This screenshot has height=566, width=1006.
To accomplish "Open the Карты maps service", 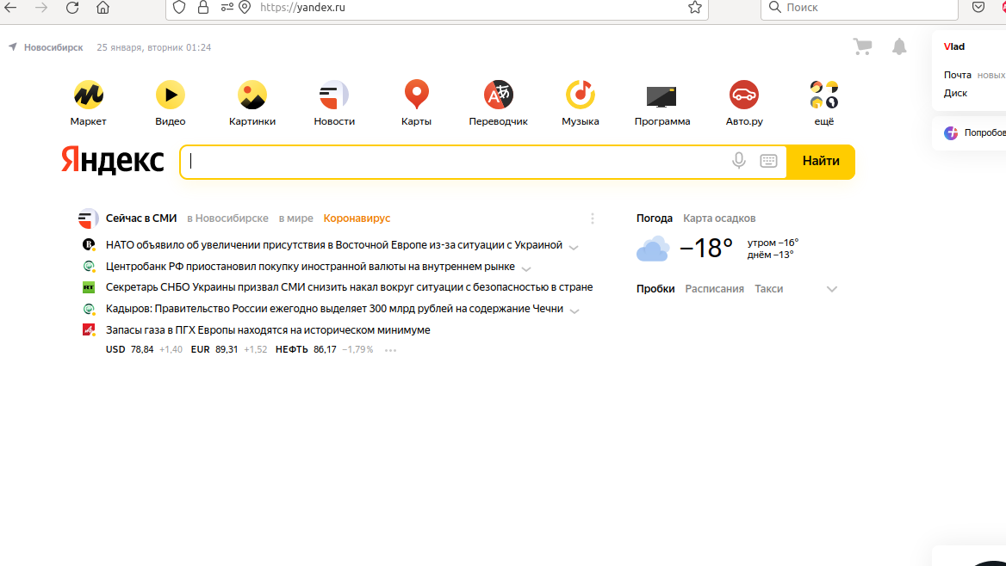I will click(x=416, y=95).
